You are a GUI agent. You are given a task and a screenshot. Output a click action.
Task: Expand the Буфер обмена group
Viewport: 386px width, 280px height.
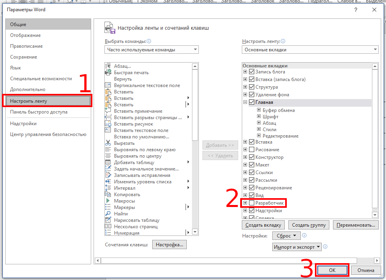tap(259, 110)
